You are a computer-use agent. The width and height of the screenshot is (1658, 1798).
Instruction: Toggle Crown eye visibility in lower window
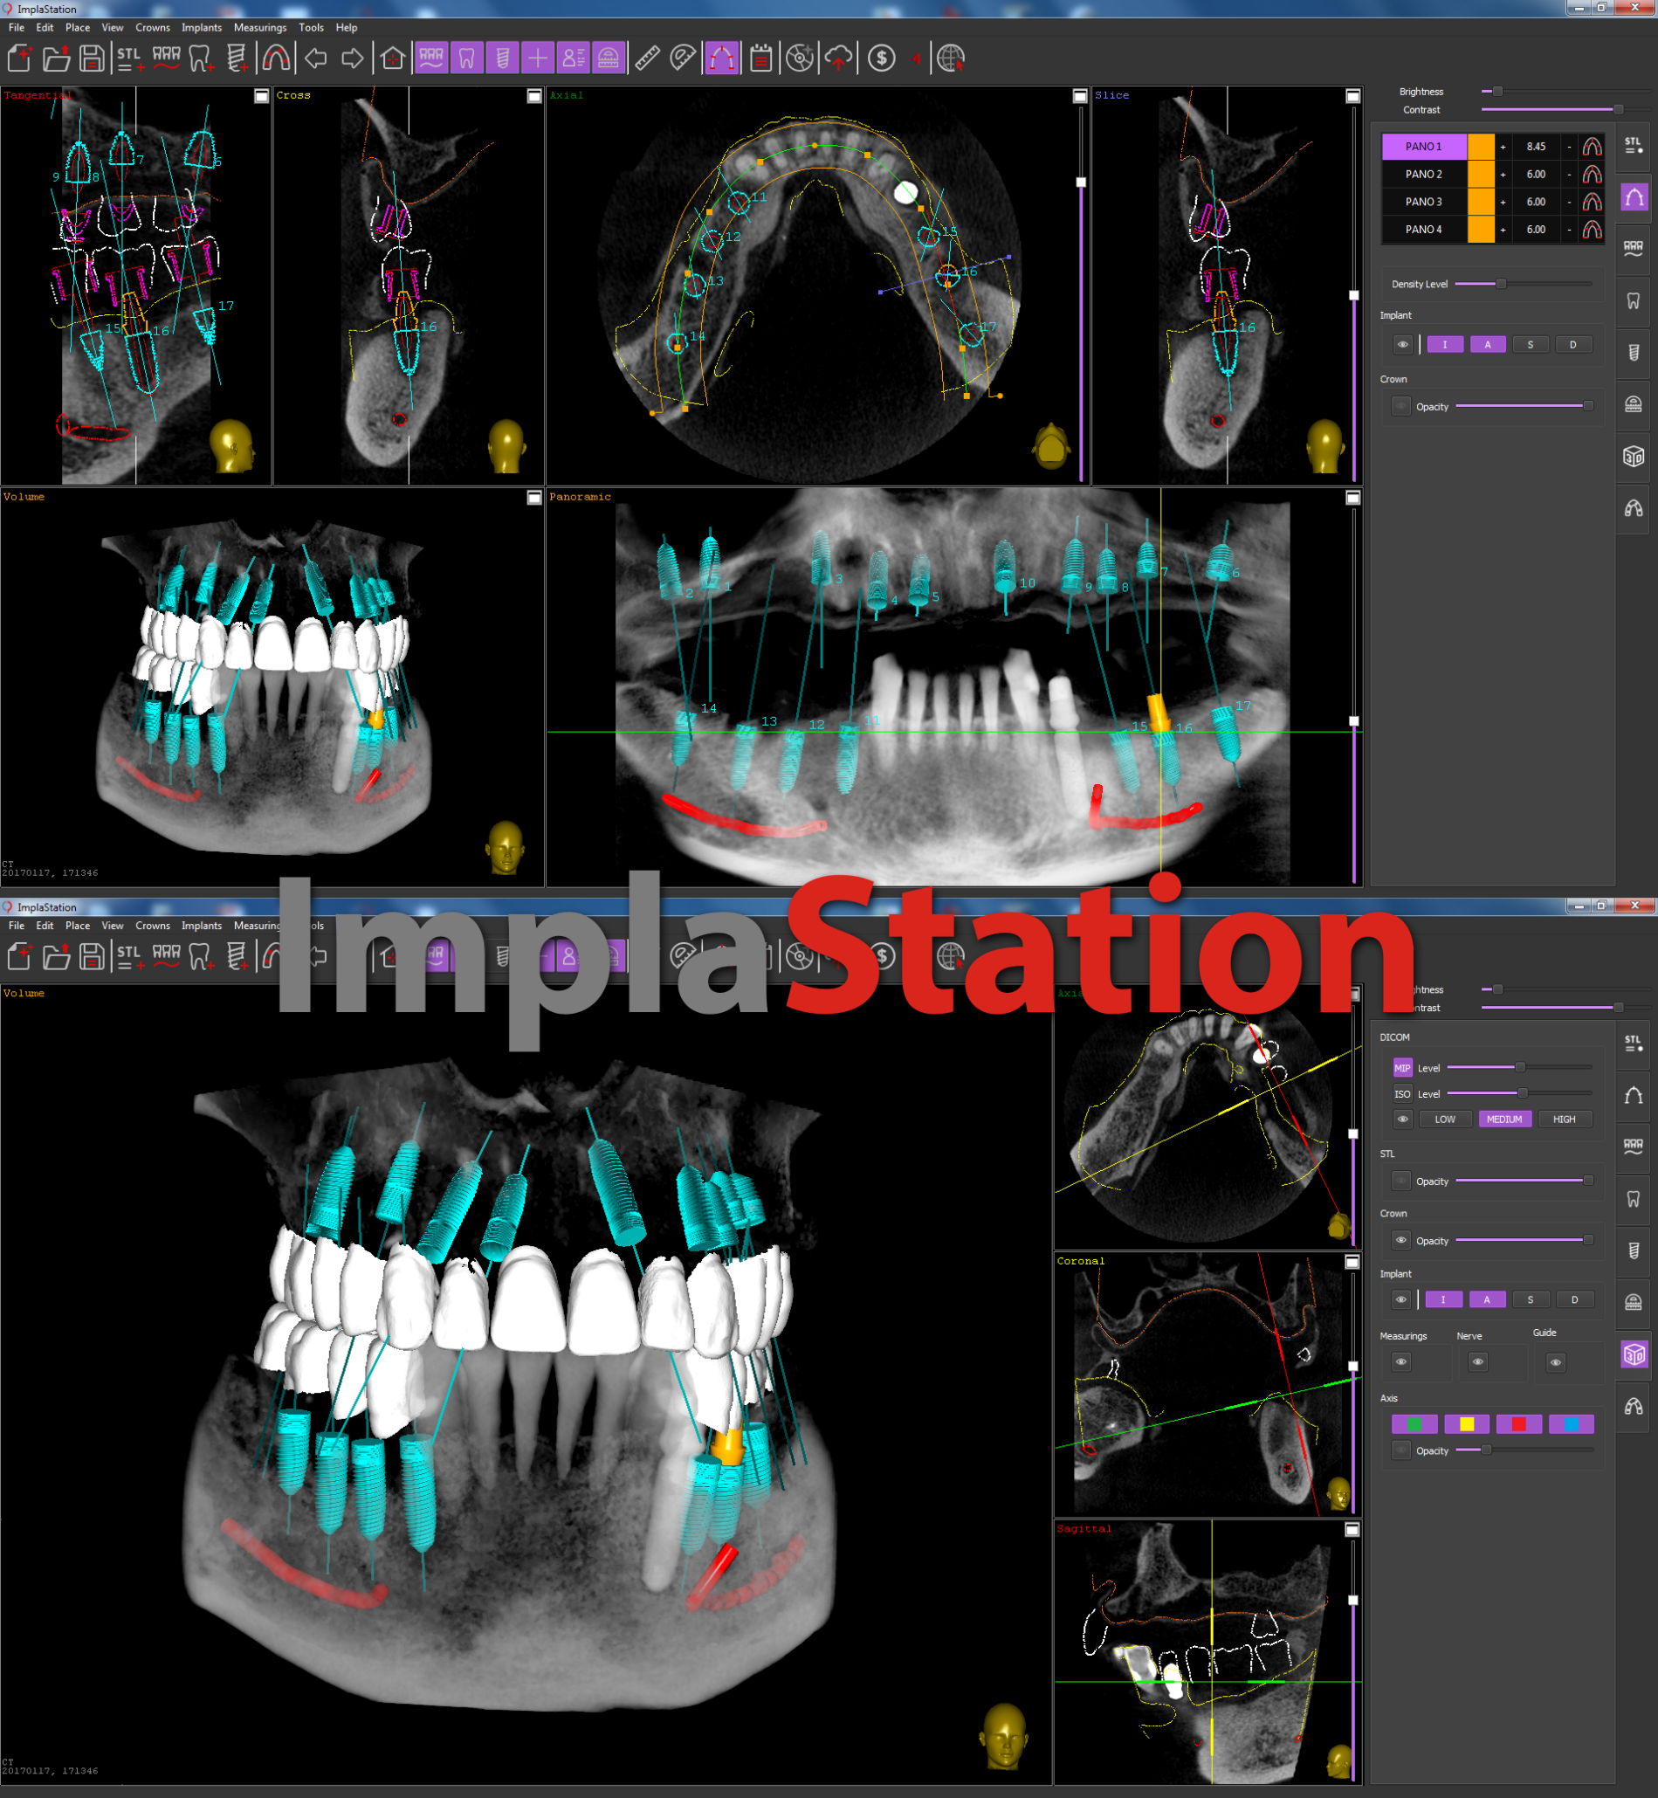tap(1401, 1241)
